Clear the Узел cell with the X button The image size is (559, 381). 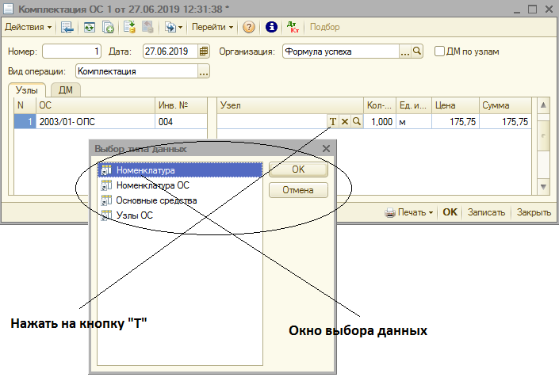pyautogui.click(x=345, y=122)
